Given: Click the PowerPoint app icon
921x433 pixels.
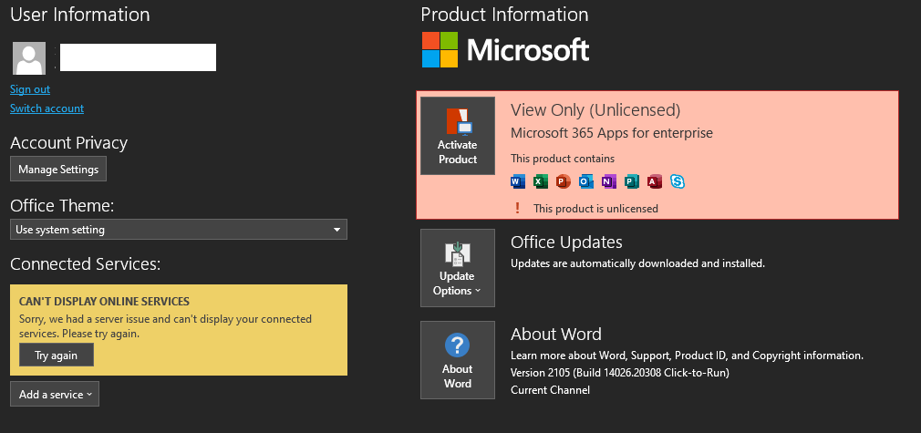Looking at the screenshot, I should (x=563, y=181).
